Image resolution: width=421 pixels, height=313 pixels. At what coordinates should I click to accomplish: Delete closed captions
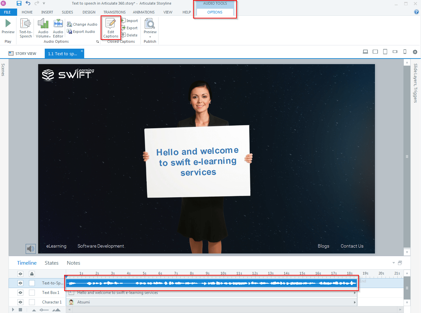click(129, 35)
